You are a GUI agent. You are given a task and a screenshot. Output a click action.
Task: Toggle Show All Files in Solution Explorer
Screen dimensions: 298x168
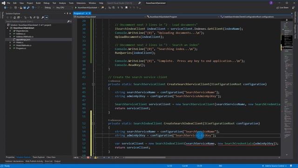click(x=38, y=17)
